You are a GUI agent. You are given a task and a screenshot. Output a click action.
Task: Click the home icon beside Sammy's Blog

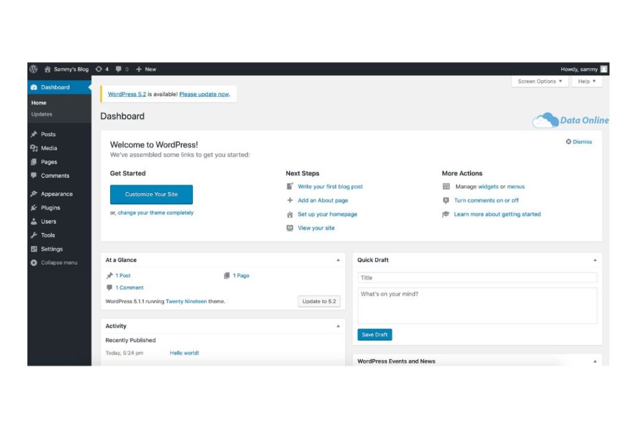pos(47,70)
